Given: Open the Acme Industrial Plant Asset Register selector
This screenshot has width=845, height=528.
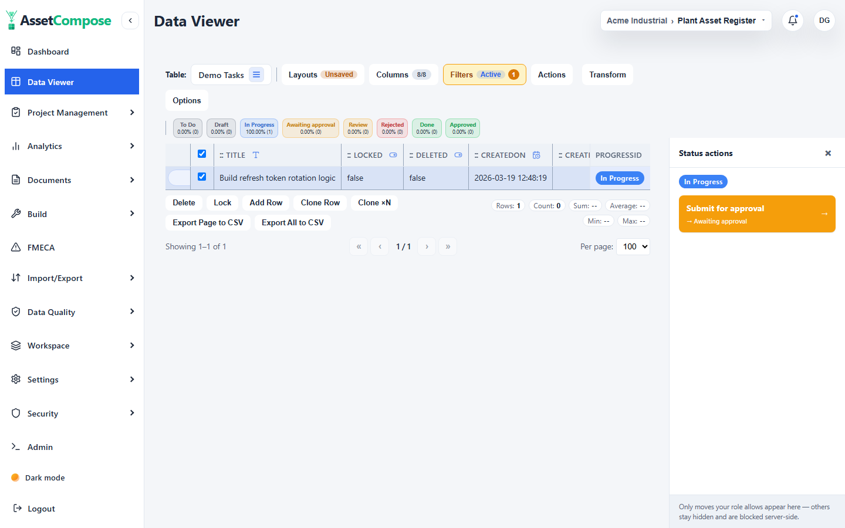Looking at the screenshot, I should (686, 21).
